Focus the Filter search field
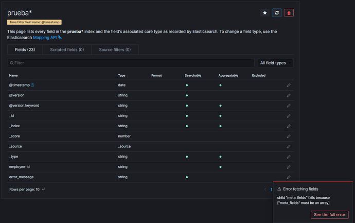This screenshot has width=355, height=223. 131,63
